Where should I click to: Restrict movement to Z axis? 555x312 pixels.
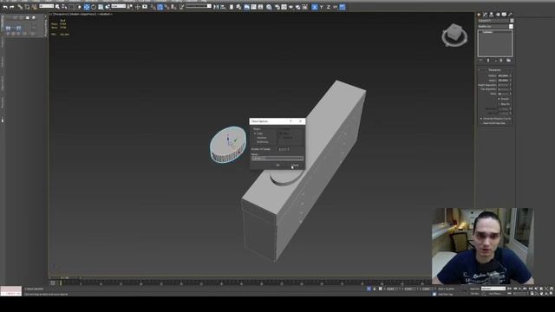point(329,7)
